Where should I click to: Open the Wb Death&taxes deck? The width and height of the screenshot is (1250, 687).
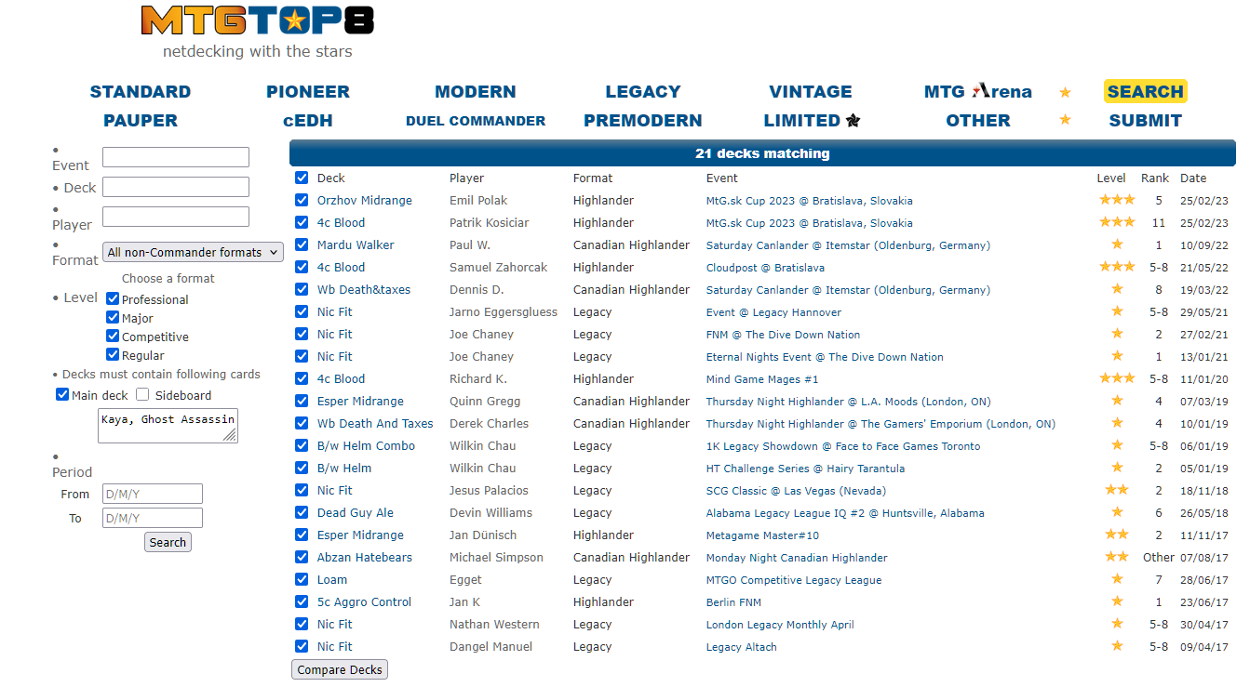click(364, 290)
